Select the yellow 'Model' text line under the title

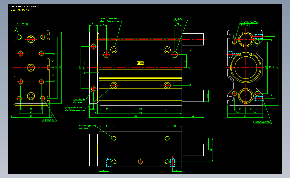(x=20, y=10)
